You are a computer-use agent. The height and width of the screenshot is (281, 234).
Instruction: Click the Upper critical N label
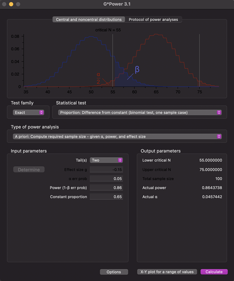point(157,169)
